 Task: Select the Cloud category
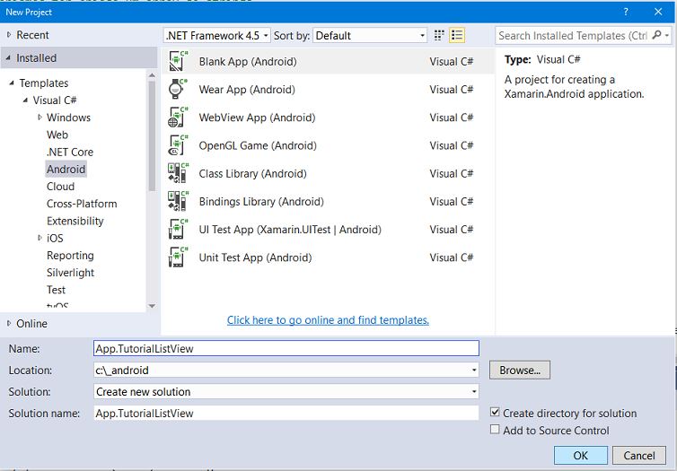(x=60, y=187)
